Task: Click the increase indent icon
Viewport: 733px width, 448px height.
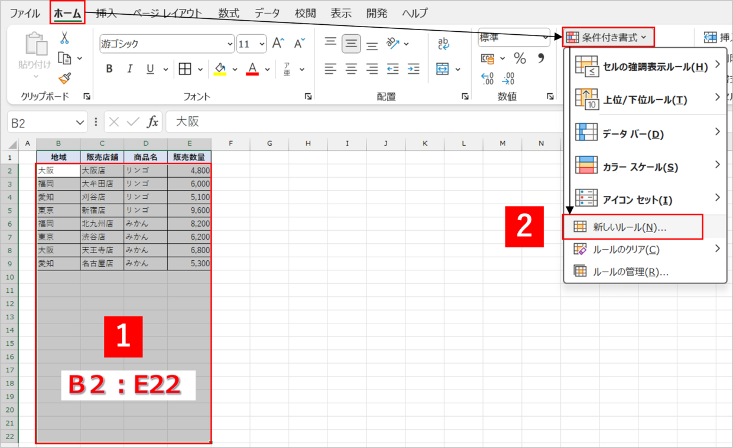Action: pos(413,69)
